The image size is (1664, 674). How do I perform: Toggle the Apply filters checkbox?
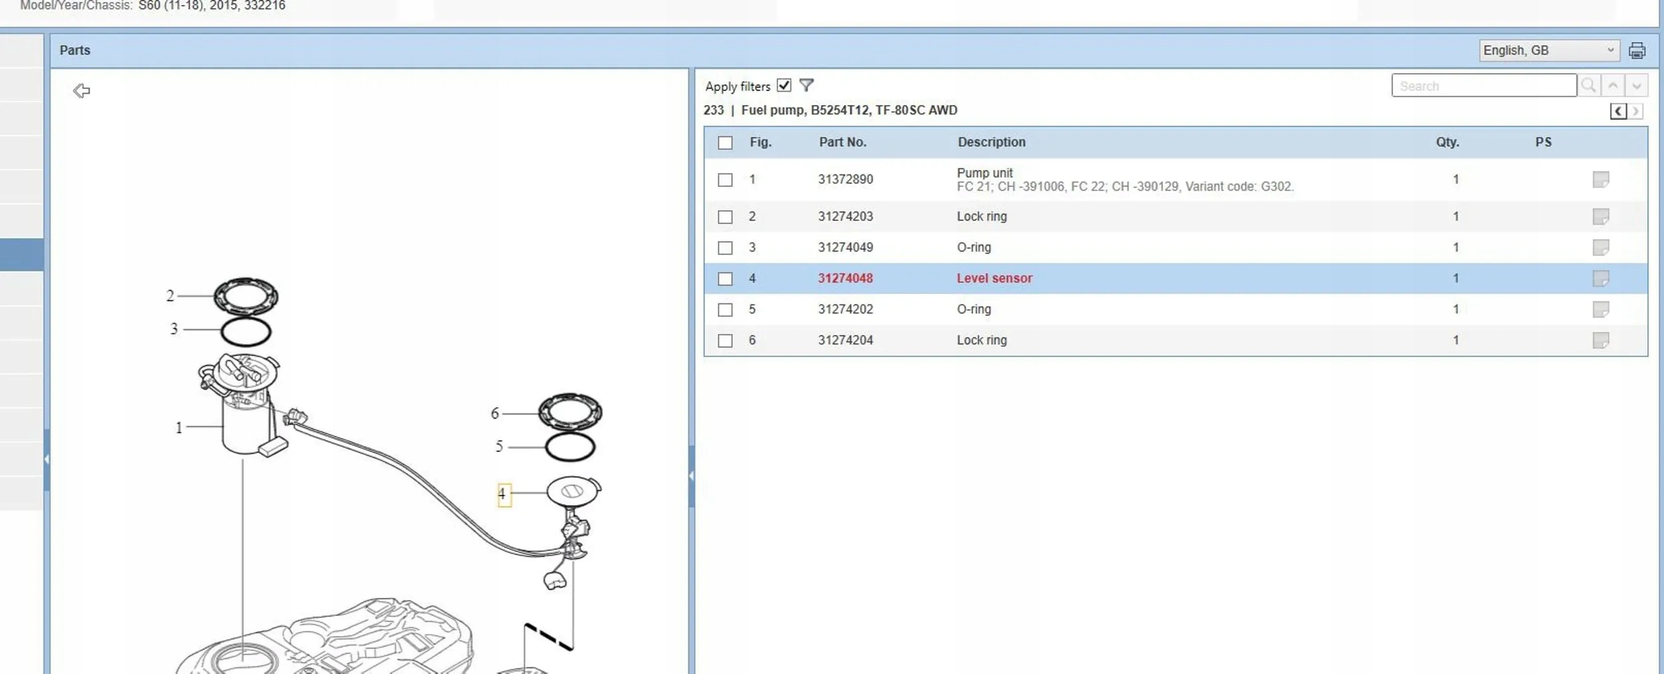pyautogui.click(x=784, y=85)
